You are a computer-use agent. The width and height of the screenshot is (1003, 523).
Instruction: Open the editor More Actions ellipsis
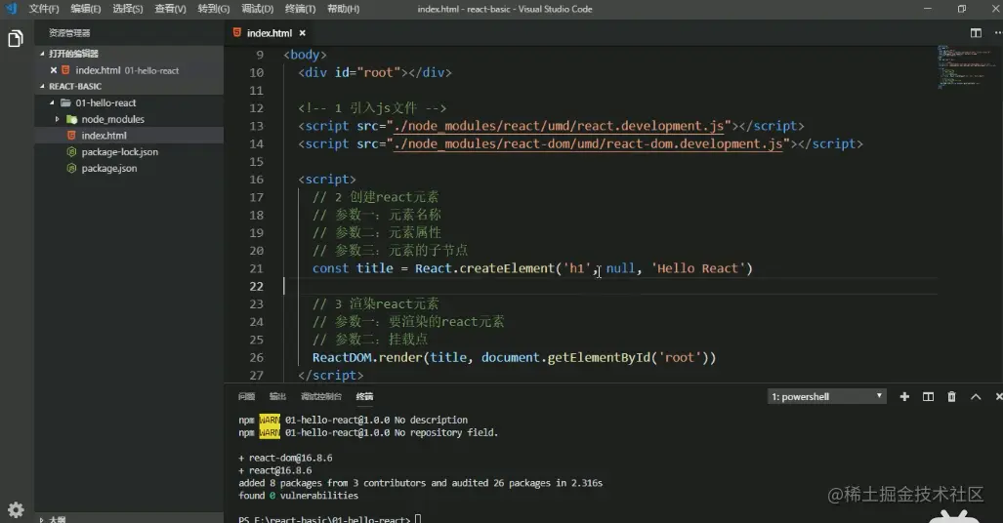pyautogui.click(x=998, y=33)
